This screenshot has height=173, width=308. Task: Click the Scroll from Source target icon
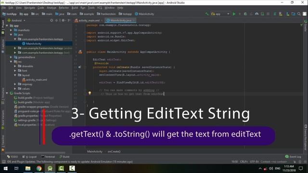(51, 20)
